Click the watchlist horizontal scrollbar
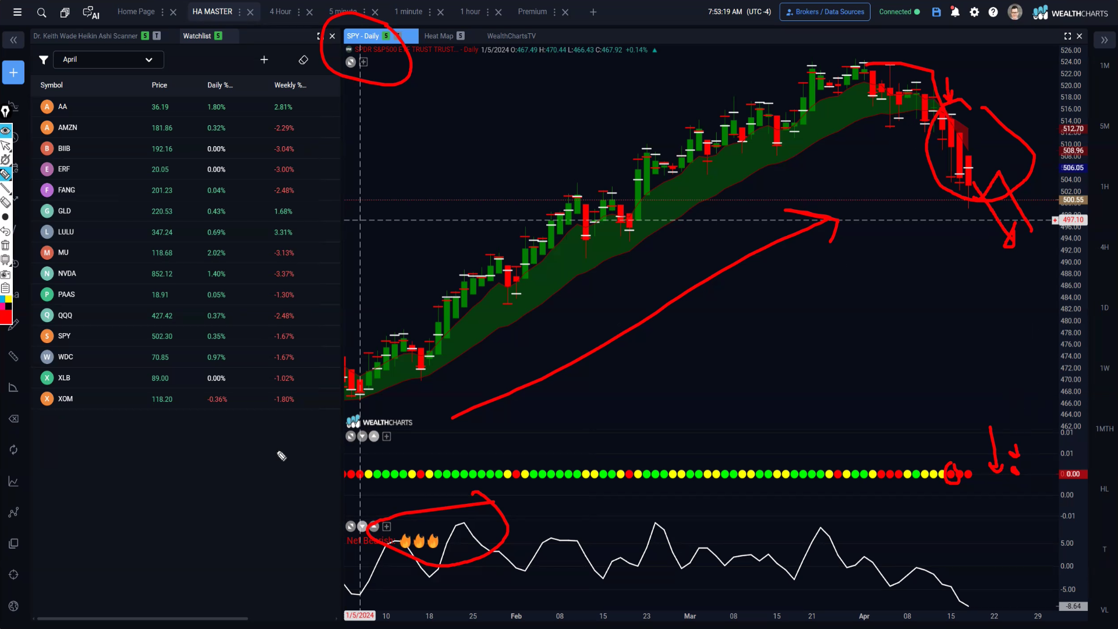This screenshot has height=629, width=1118. pyautogui.click(x=143, y=619)
